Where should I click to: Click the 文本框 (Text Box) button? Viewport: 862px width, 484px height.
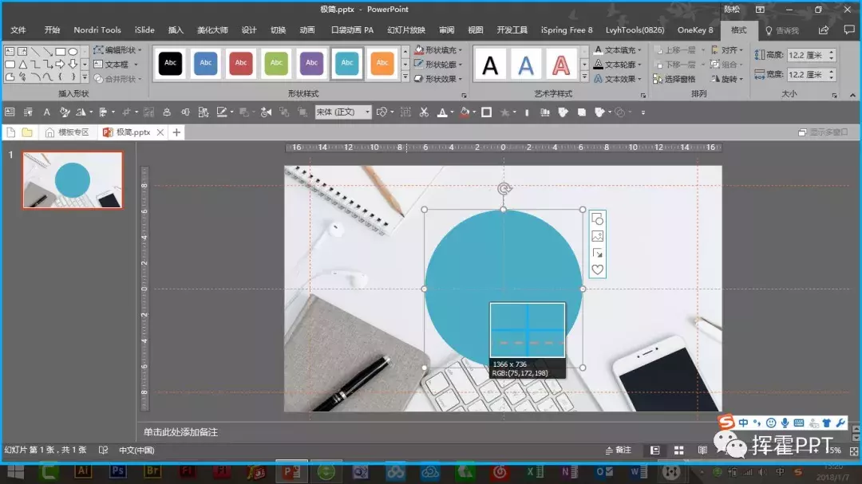[x=115, y=65]
